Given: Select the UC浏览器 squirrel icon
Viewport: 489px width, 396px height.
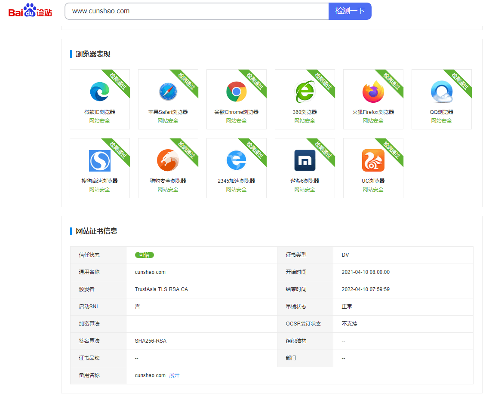Looking at the screenshot, I should [x=373, y=160].
